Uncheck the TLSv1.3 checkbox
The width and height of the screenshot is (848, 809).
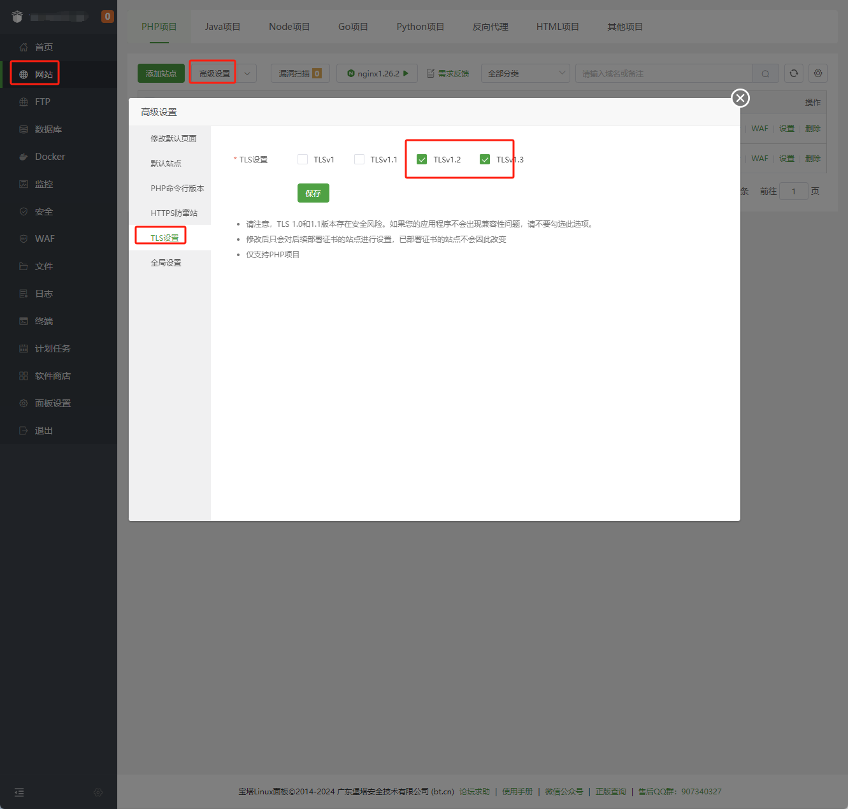coord(485,159)
